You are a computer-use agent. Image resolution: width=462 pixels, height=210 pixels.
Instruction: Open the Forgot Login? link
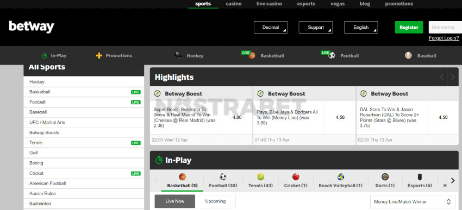coord(444,38)
